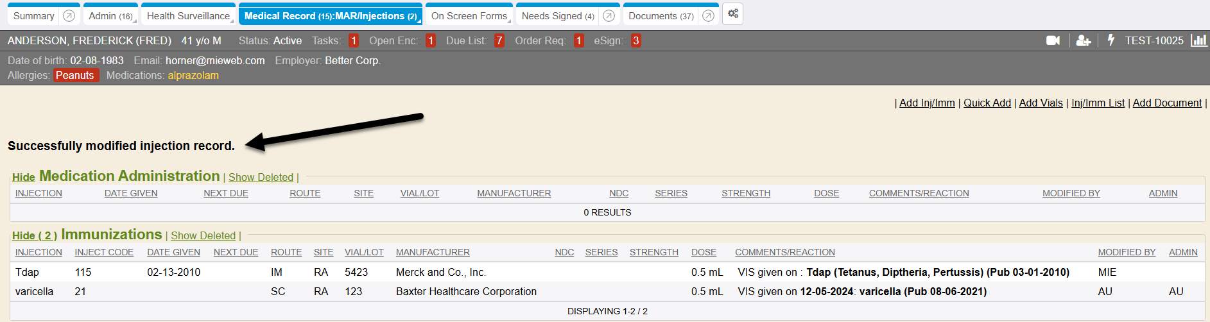
Task: Pop out Needs Signed tab arrow icon
Action: pyautogui.click(x=609, y=16)
